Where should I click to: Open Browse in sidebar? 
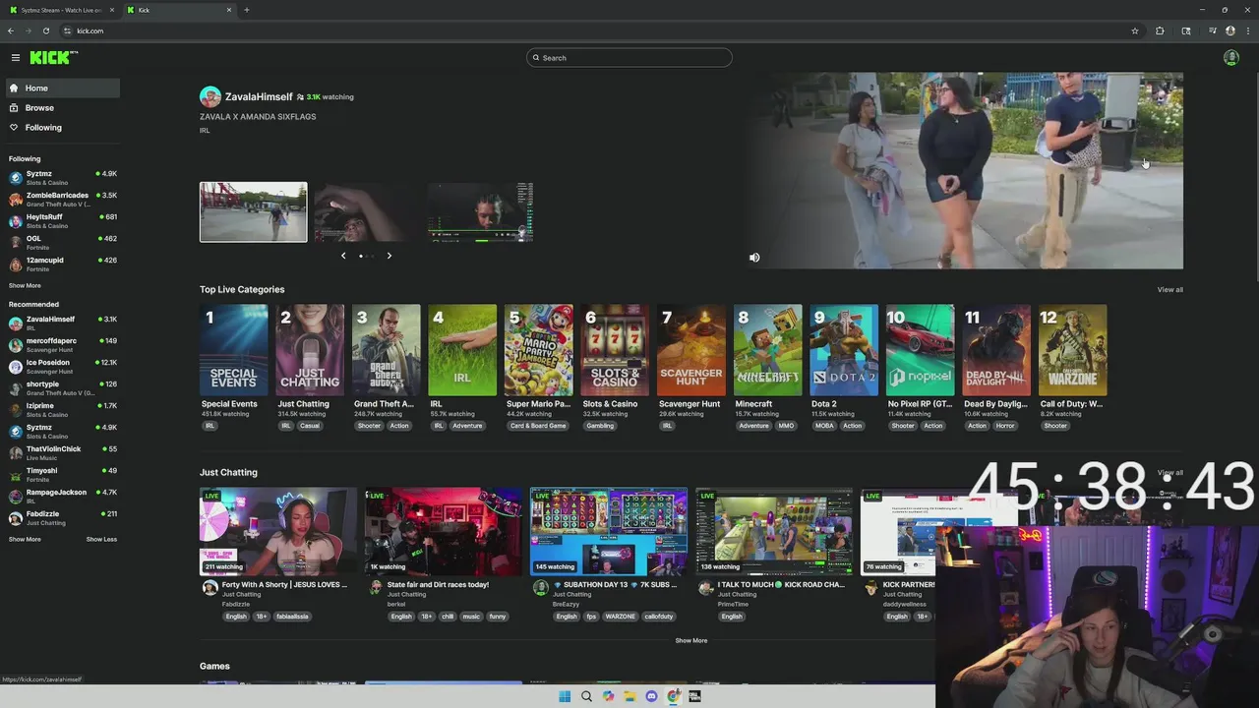[x=63, y=108]
